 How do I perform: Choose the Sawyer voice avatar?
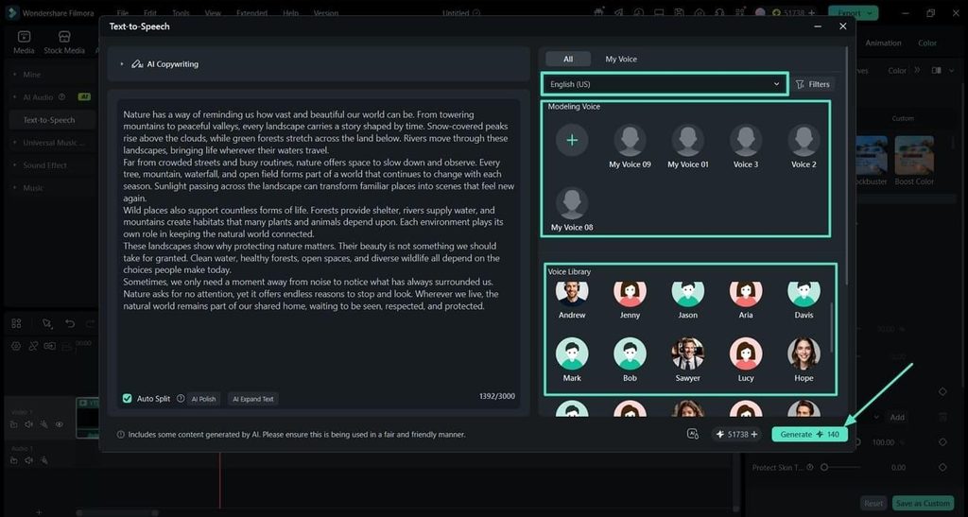(x=688, y=353)
